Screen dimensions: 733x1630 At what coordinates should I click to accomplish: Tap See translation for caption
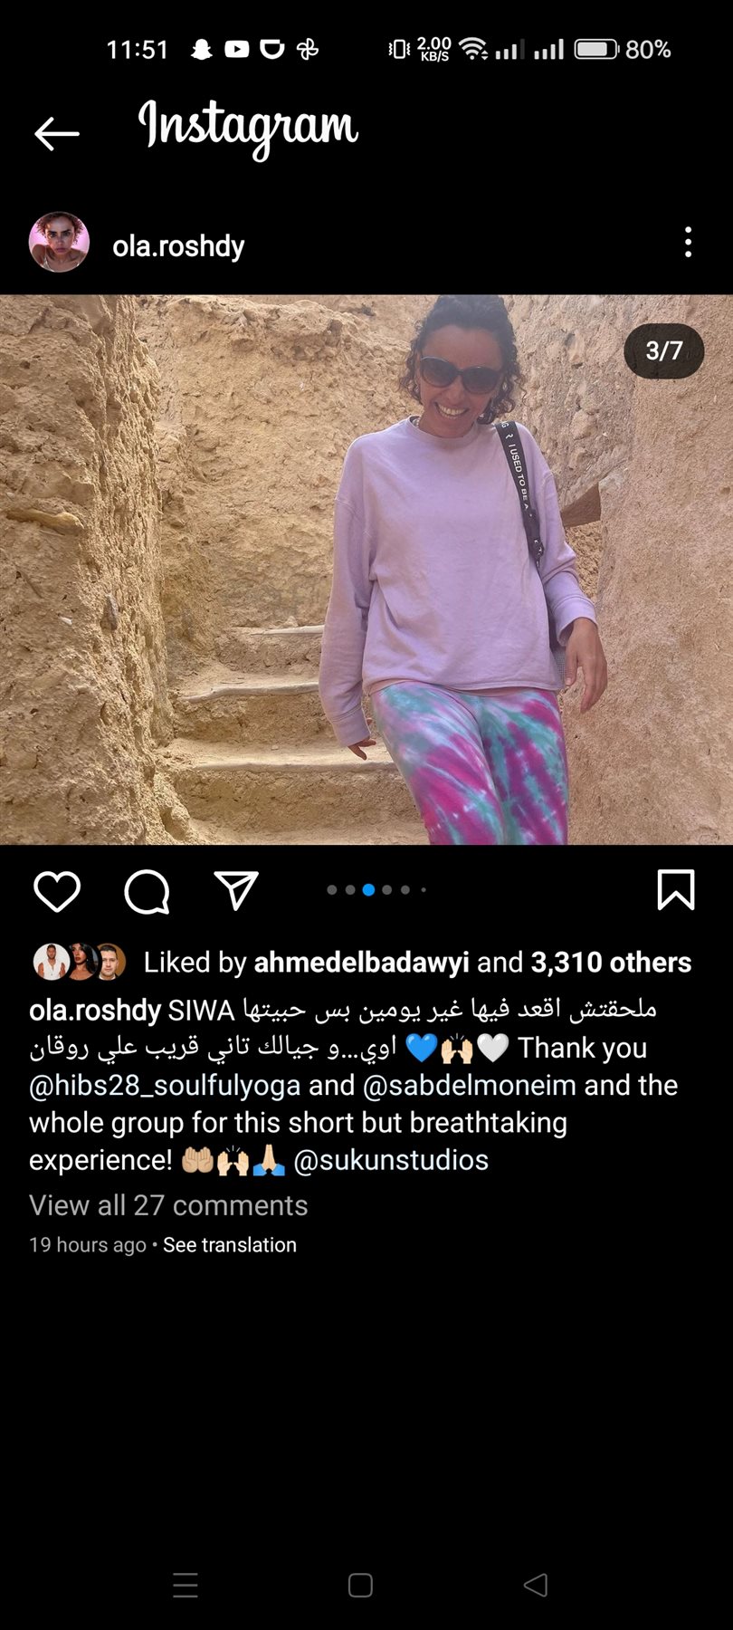click(230, 1245)
